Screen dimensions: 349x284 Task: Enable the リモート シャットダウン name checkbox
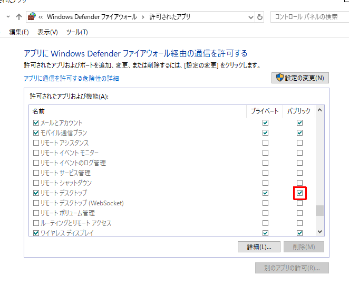coord(36,183)
